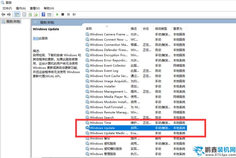Click gear icon of Windows Camera Frame row
236x158 pixels.
coord(87,34)
